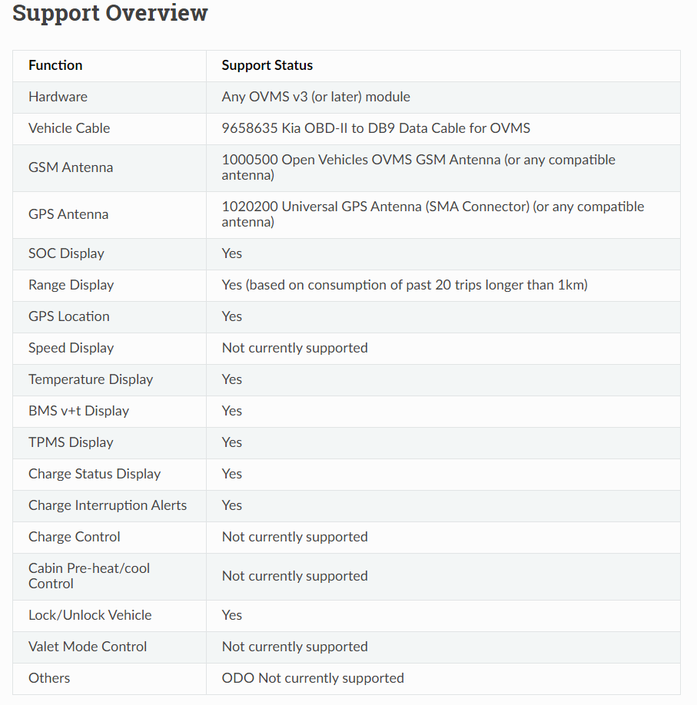This screenshot has height=705, width=697.
Task: Click the BMS v+t Display label
Action: [78, 411]
